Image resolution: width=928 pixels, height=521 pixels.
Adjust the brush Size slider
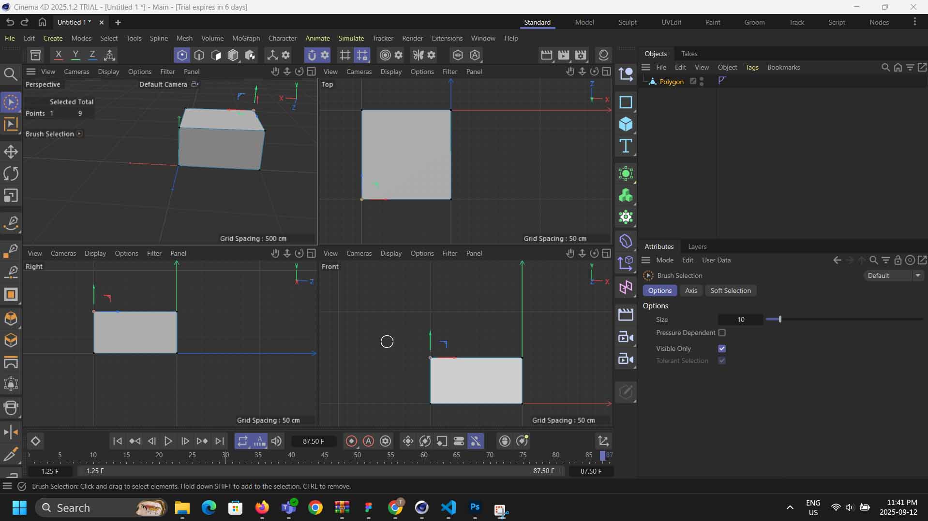(x=780, y=319)
